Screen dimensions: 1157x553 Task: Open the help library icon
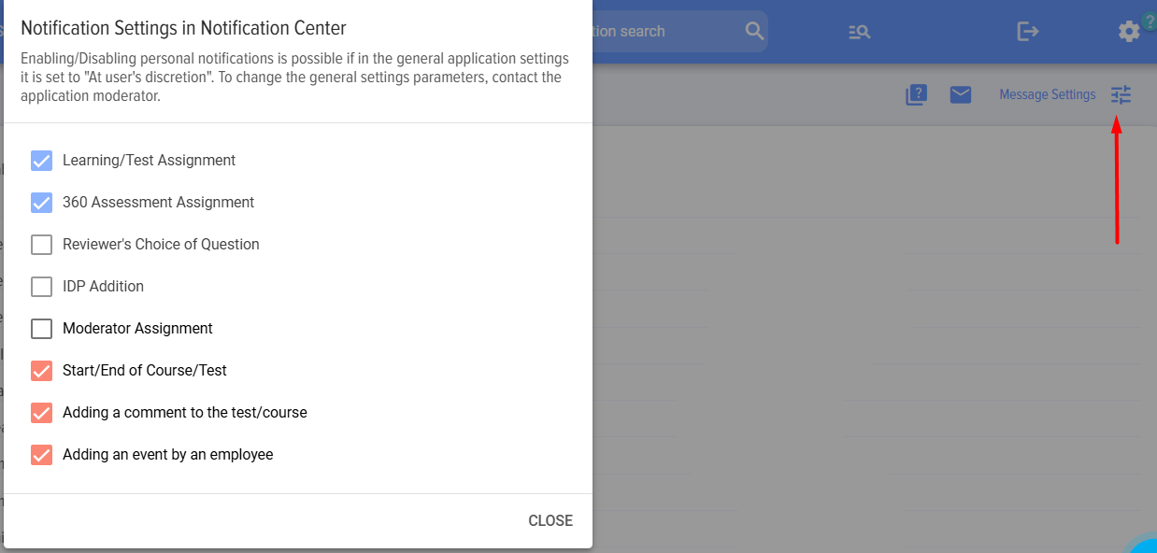pos(916,94)
